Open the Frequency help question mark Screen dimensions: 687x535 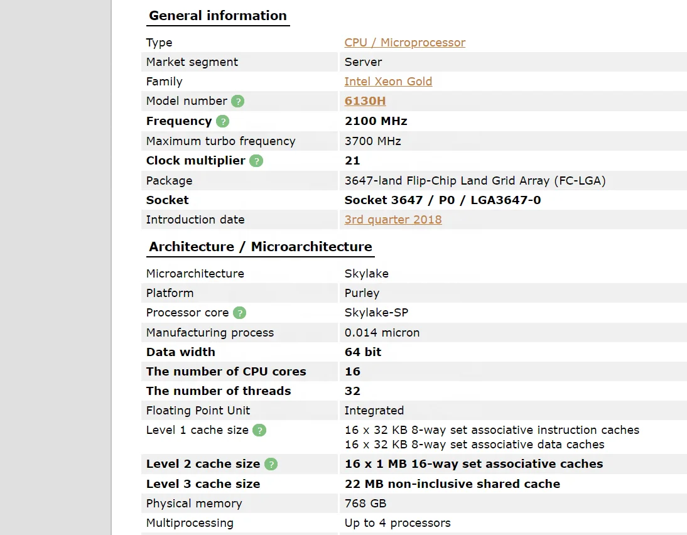click(x=222, y=121)
